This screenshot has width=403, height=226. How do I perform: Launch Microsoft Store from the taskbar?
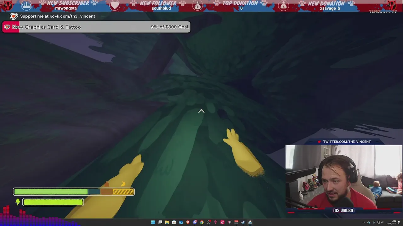click(174, 222)
